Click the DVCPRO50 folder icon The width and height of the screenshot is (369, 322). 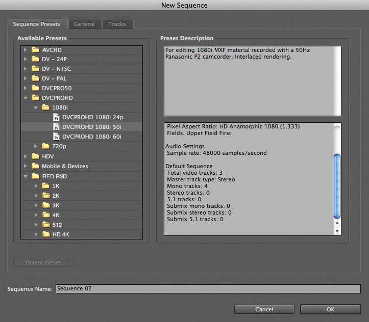tap(36, 88)
